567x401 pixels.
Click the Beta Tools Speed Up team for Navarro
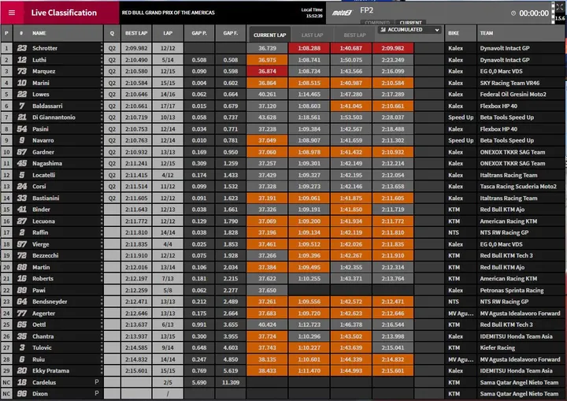(506, 140)
